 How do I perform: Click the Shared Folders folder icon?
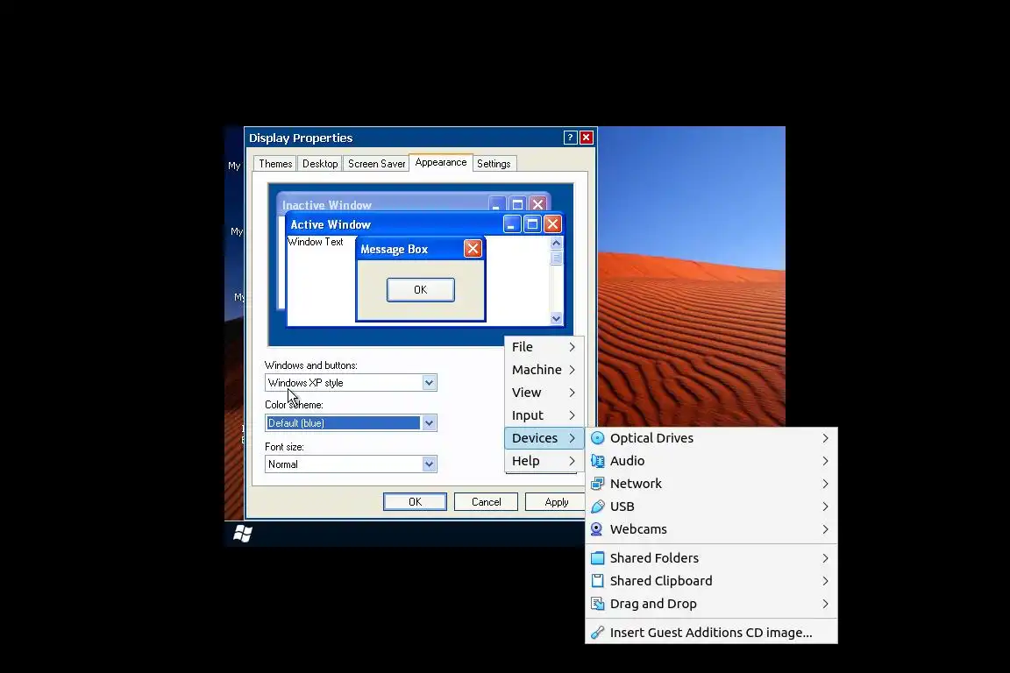coord(598,558)
